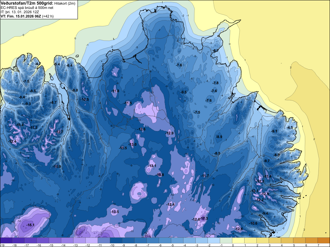Click the -9.5 temperature value
Screen dimensions: 330x247
point(183,92)
